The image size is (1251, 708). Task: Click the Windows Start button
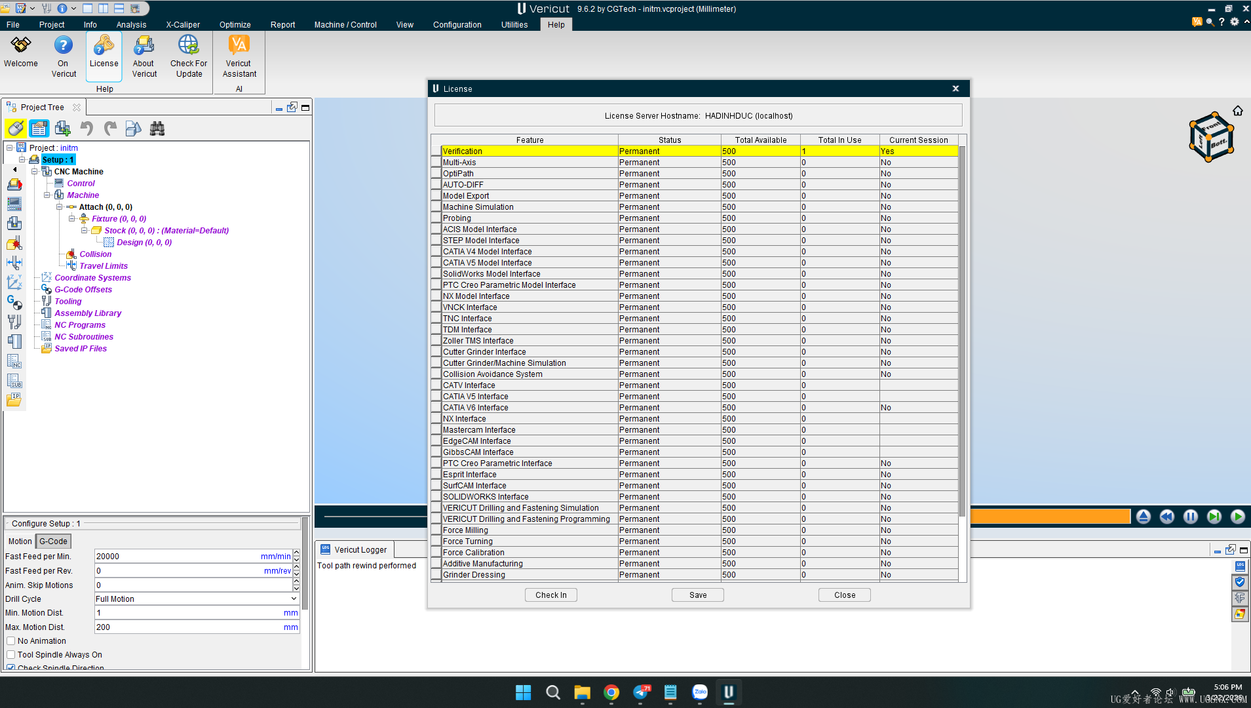click(x=523, y=692)
